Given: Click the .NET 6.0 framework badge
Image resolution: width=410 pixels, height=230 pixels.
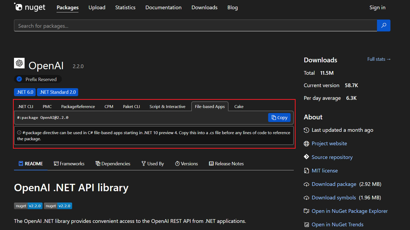Looking at the screenshot, I should pos(25,92).
